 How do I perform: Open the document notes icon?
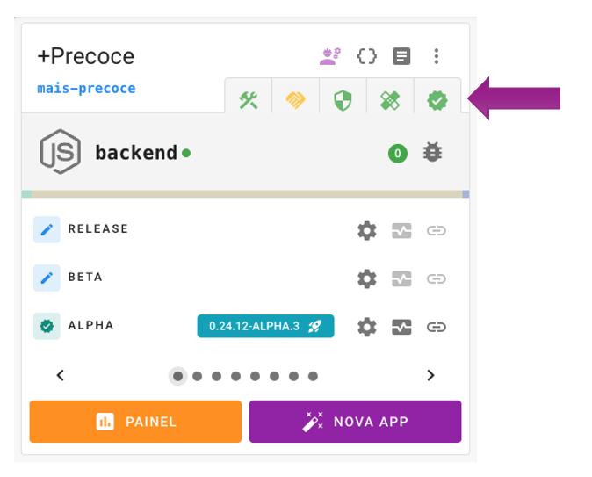(401, 56)
